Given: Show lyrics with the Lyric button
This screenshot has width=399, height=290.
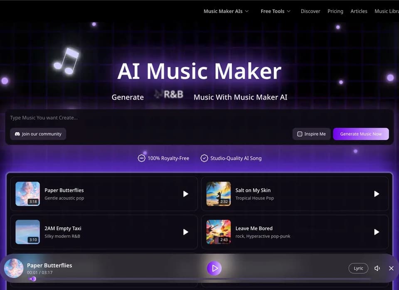Looking at the screenshot, I should (x=358, y=268).
